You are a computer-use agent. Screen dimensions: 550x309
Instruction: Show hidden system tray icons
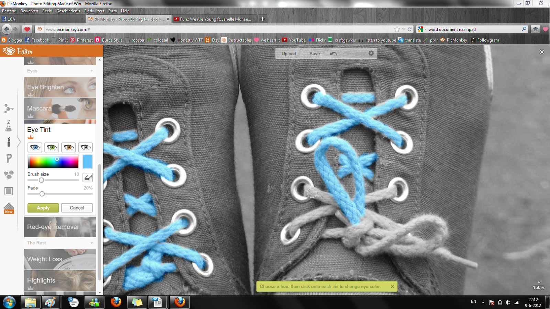(x=483, y=302)
